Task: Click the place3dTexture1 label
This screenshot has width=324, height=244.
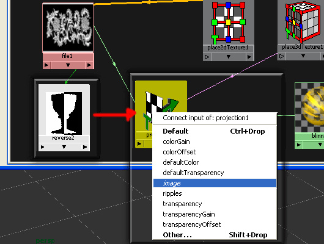Action: 303,47
